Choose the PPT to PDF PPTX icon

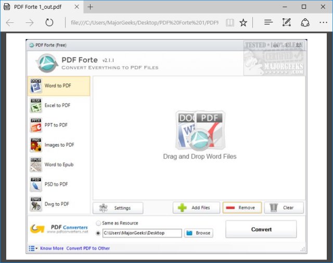(36, 125)
